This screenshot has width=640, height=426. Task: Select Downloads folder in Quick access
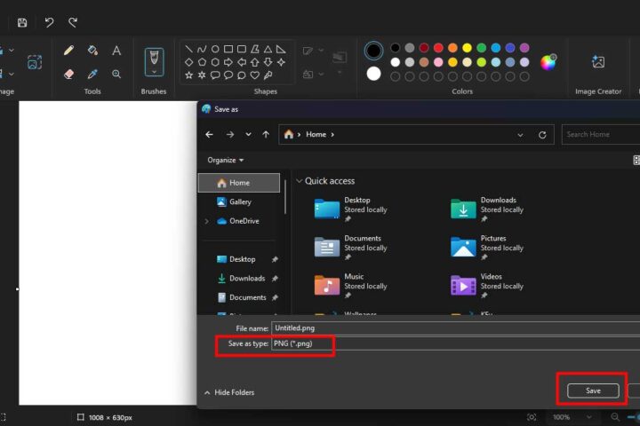pyautogui.click(x=487, y=209)
